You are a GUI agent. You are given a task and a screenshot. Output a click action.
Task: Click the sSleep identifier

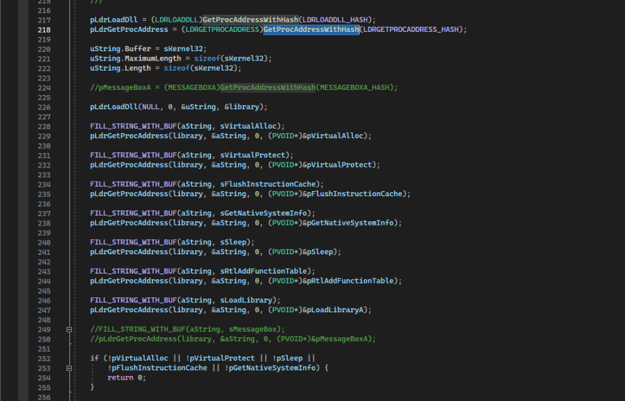(x=234, y=242)
